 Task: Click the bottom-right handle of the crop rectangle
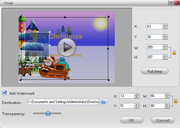pos(108,80)
